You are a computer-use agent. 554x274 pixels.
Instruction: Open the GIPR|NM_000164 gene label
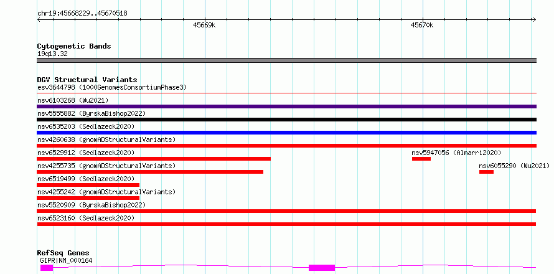(67, 260)
